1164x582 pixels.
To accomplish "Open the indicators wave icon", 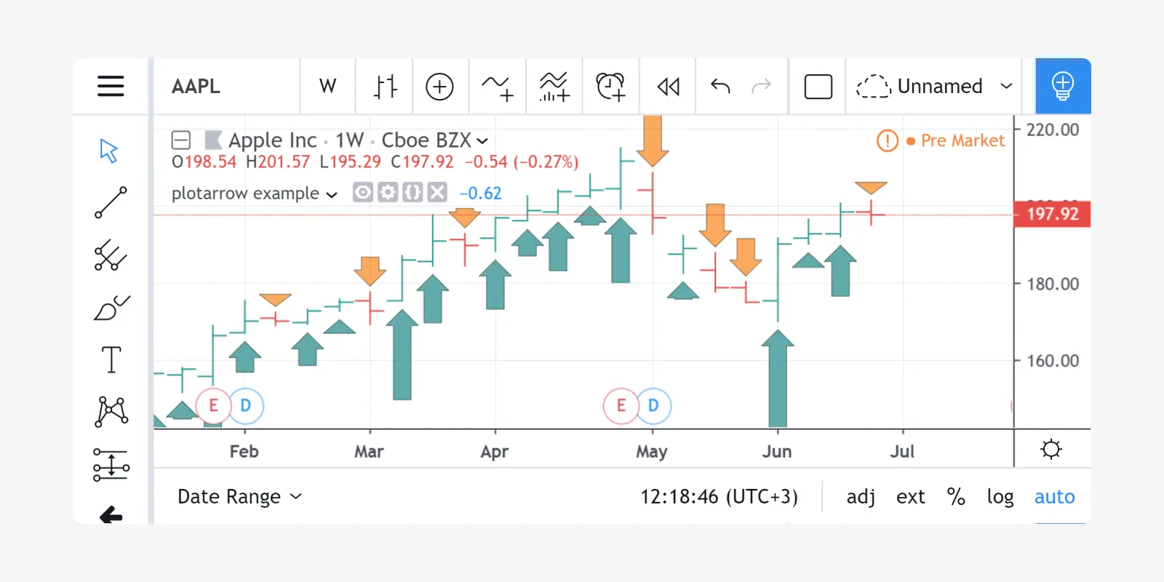I will point(498,87).
